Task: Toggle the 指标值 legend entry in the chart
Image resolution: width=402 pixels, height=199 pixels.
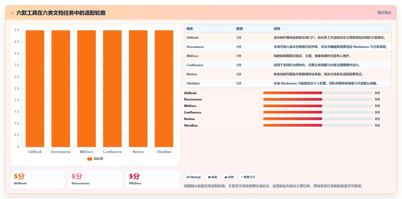Action: pyautogui.click(x=95, y=159)
